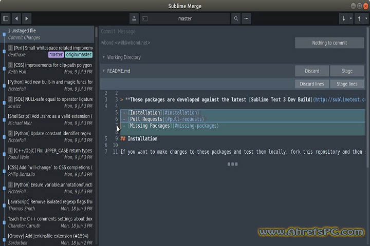Click the badge on '[Python] Ensure variable' commit

(10, 184)
